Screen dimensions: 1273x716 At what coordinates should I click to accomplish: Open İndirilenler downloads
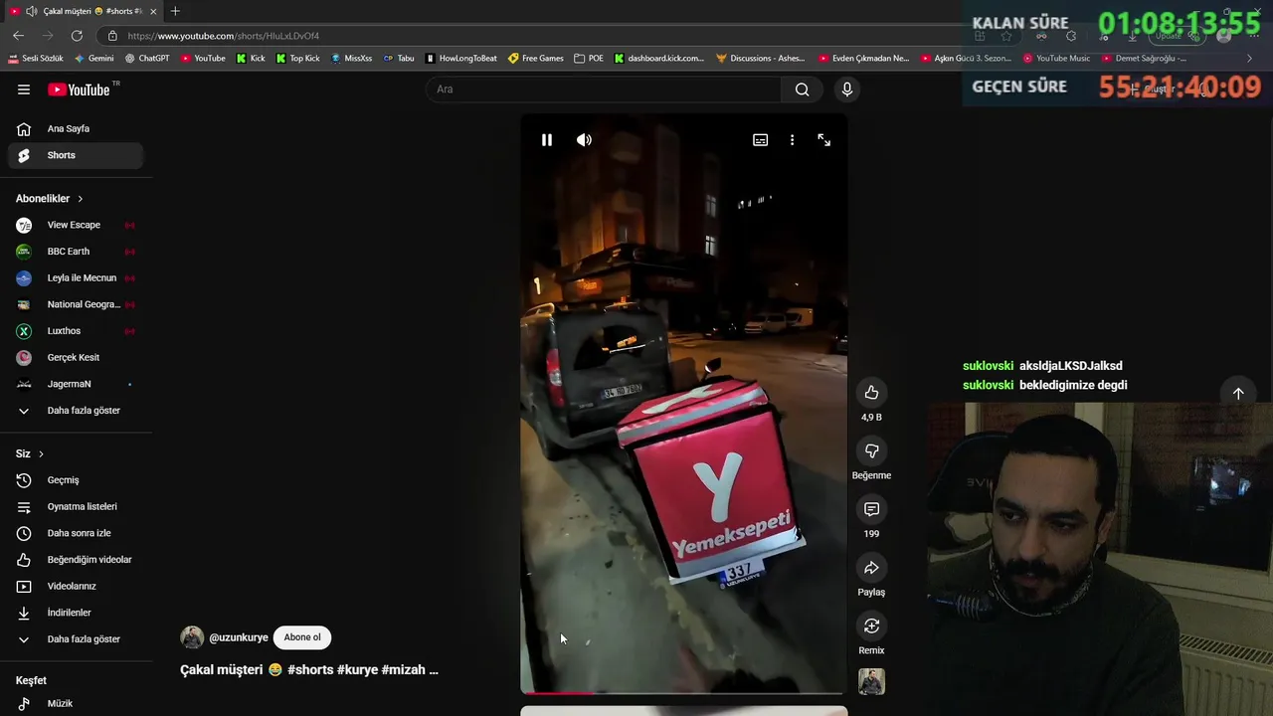(76, 613)
